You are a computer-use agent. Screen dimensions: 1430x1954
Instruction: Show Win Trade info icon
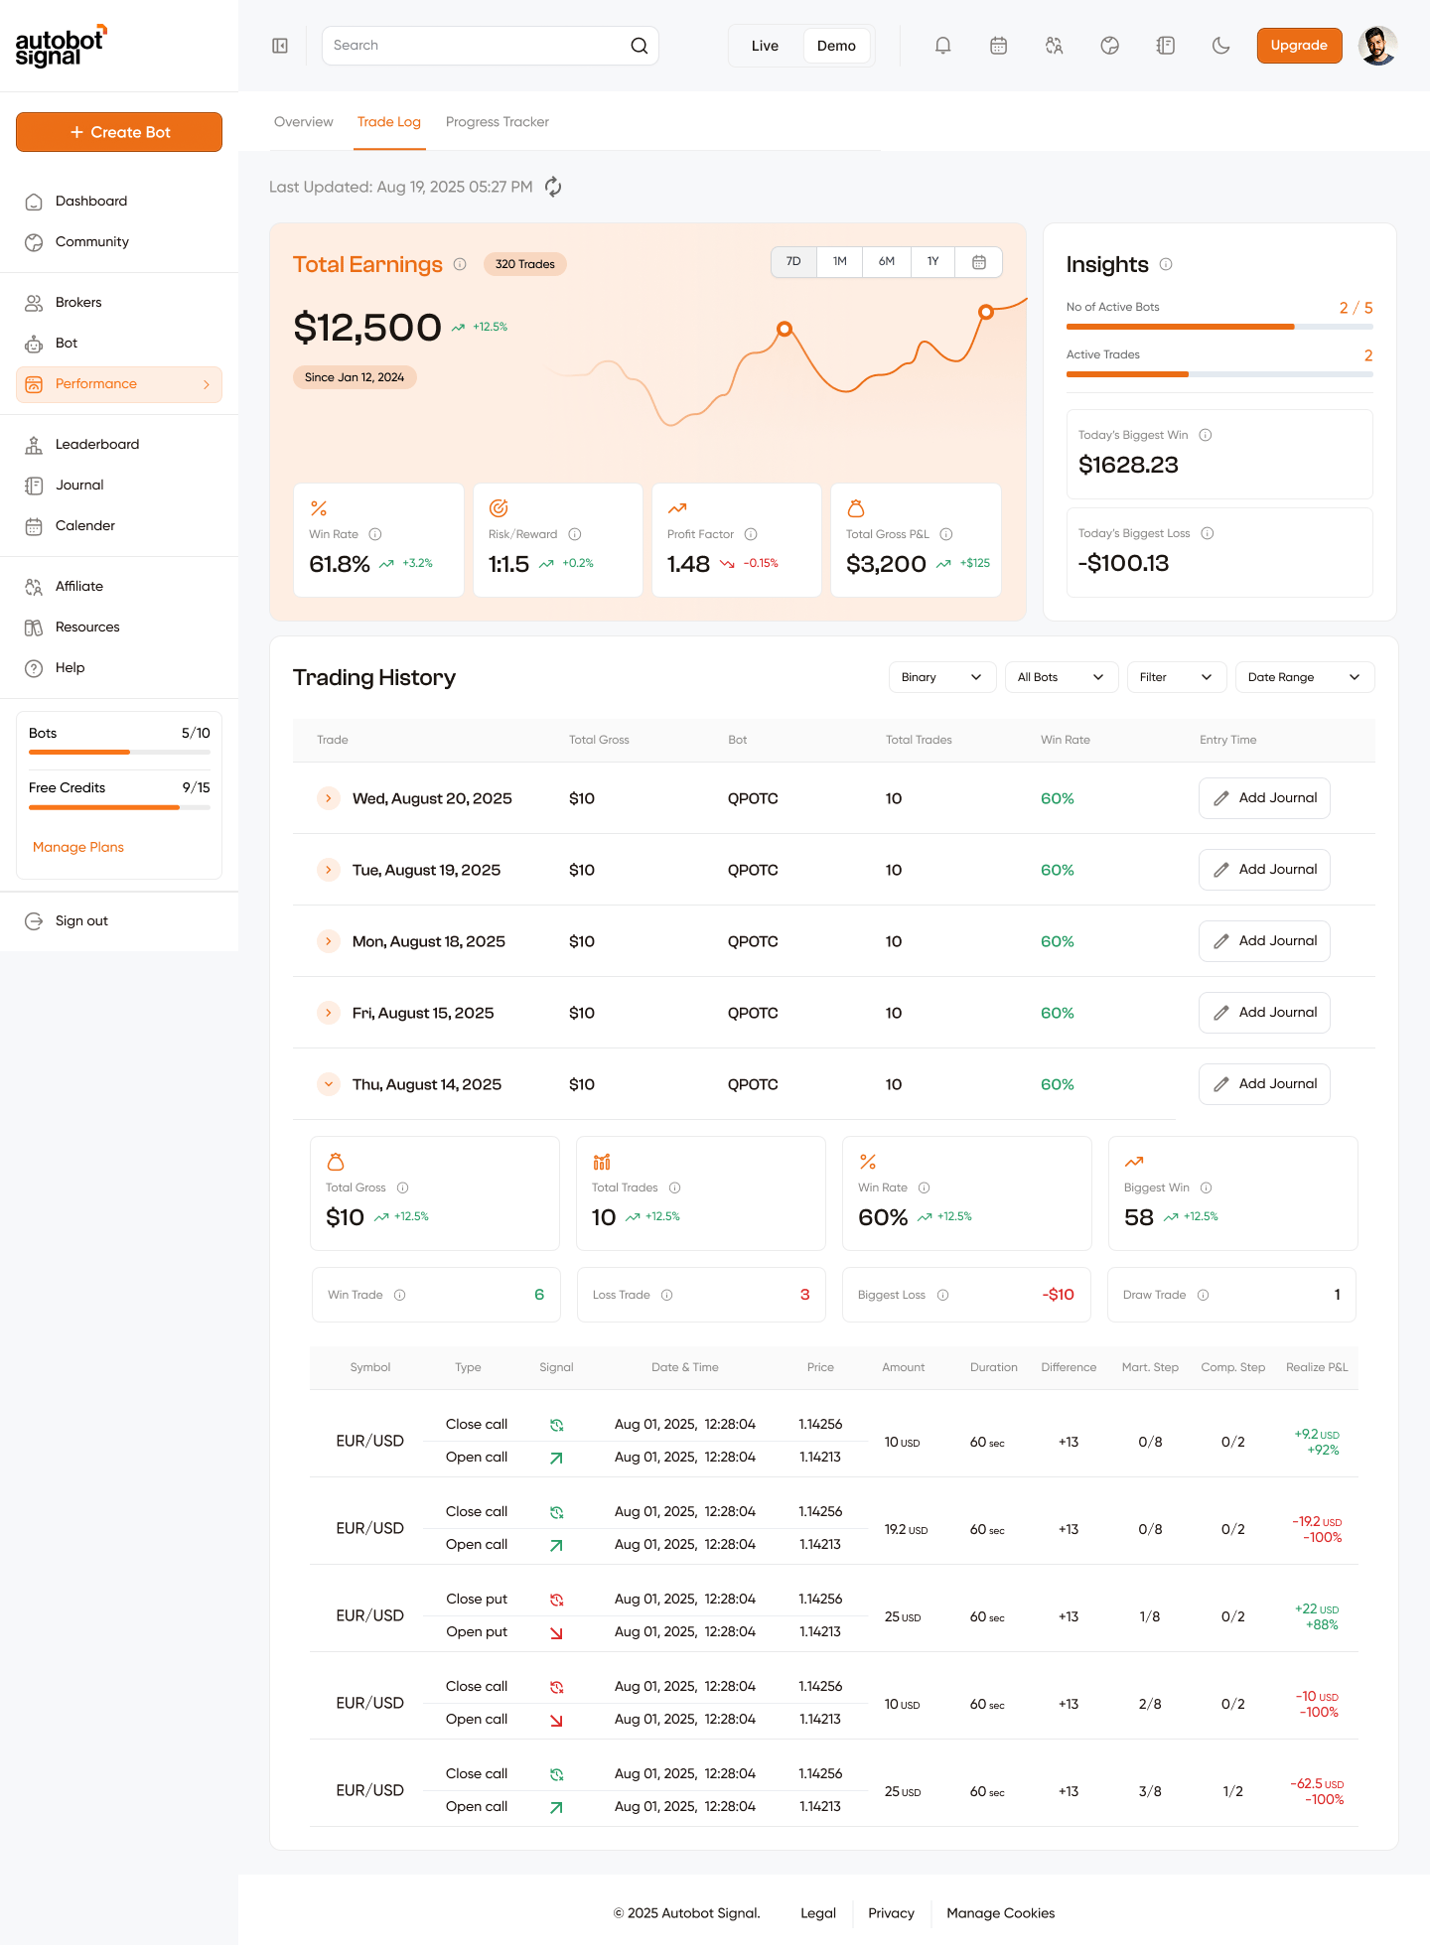400,1295
